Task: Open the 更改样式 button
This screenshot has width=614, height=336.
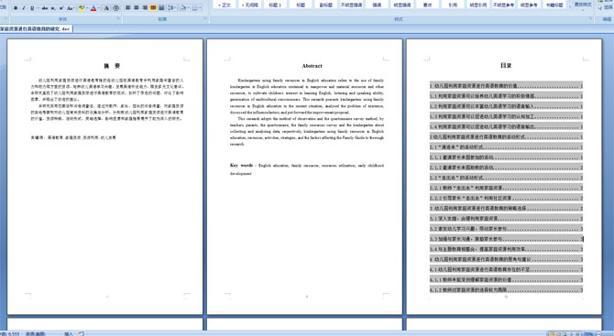Action: [x=583, y=5]
